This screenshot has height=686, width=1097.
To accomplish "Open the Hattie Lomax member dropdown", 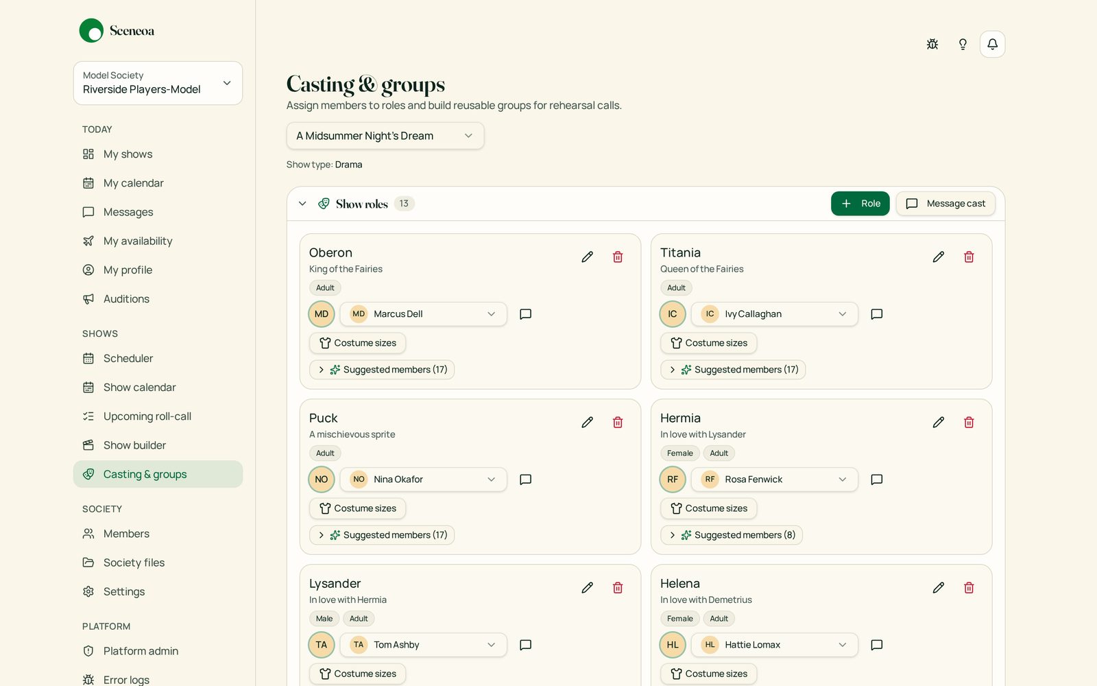I will (775, 645).
